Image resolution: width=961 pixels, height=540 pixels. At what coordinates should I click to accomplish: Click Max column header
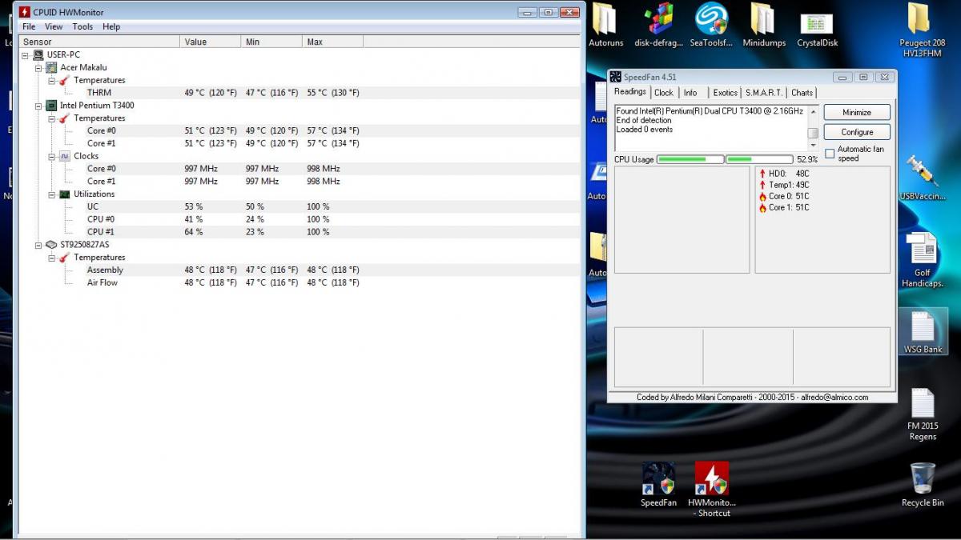coord(333,42)
